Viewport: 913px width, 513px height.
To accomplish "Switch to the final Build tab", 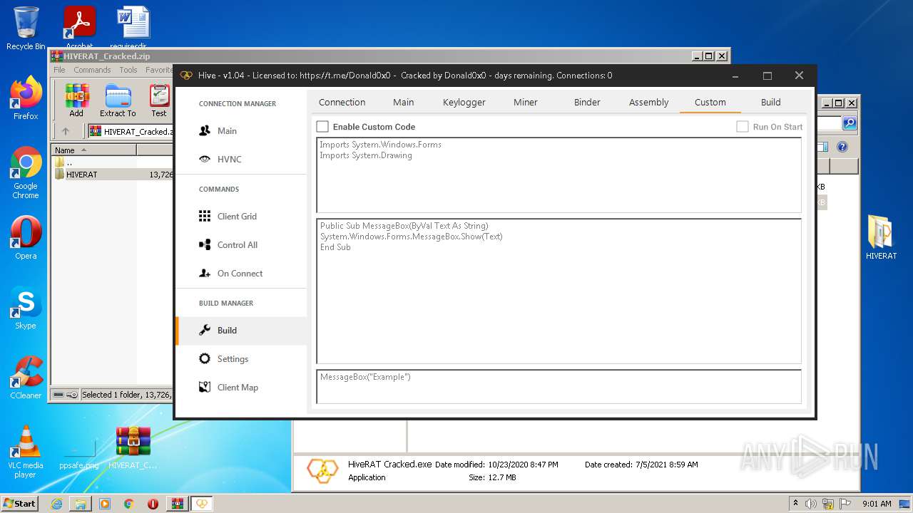I will 771,102.
